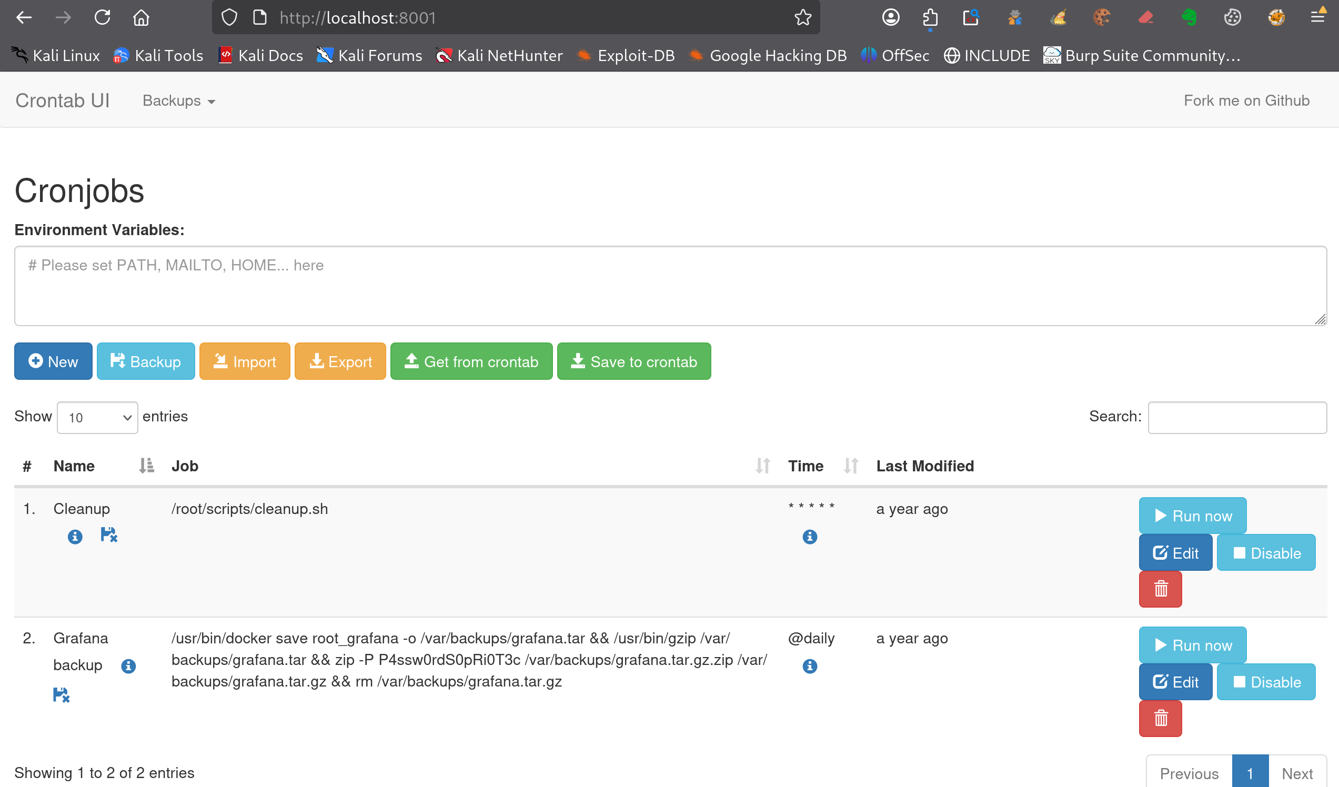This screenshot has width=1339, height=787.
Task: Open Google Hacking DB bookmark
Action: [768, 55]
